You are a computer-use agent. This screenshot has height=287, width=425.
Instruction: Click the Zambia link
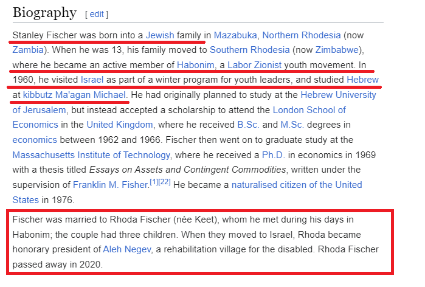pos(30,50)
